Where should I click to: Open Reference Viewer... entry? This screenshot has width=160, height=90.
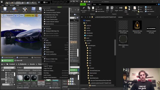pos(49,70)
